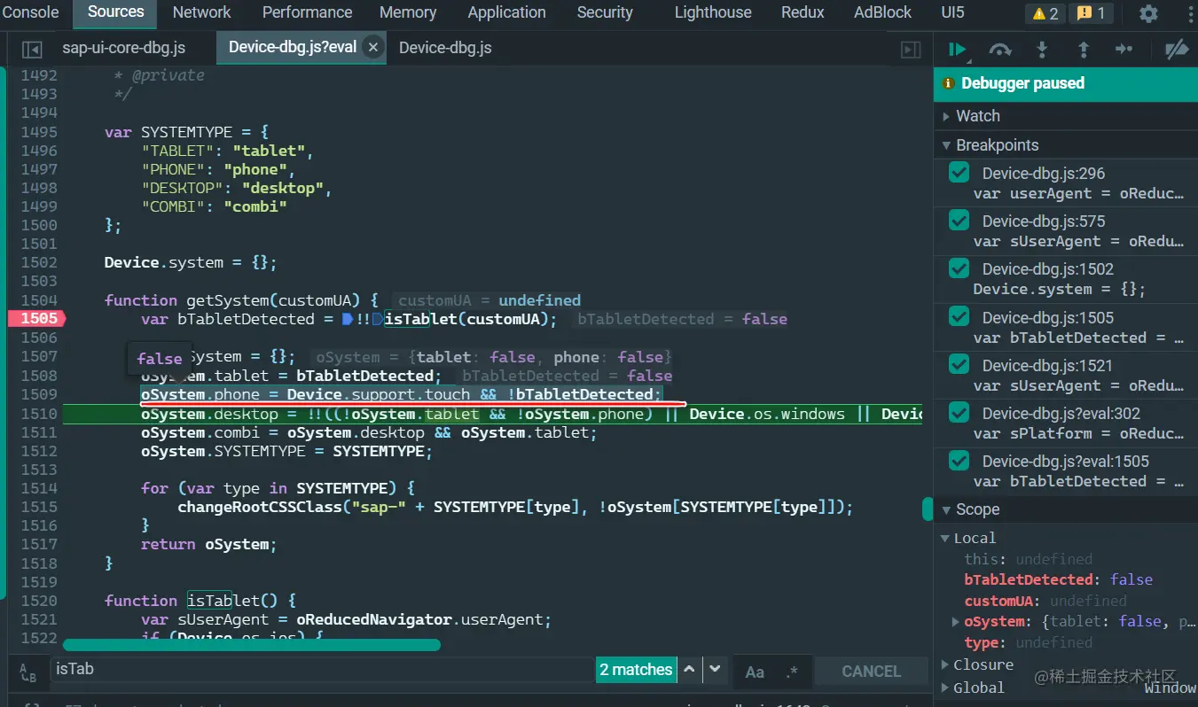Click the warnings count badge
Screen dimensions: 1198x707
(x=1045, y=13)
